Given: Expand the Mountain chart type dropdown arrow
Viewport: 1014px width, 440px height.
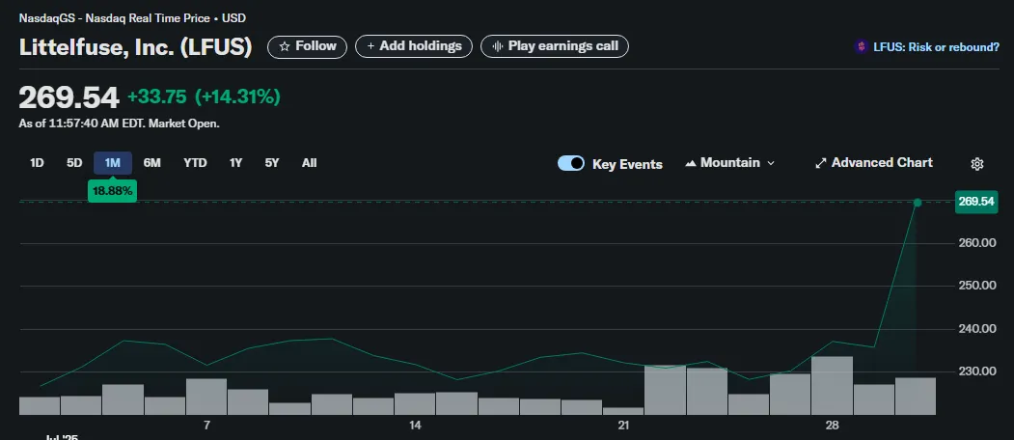Looking at the screenshot, I should click(x=770, y=163).
